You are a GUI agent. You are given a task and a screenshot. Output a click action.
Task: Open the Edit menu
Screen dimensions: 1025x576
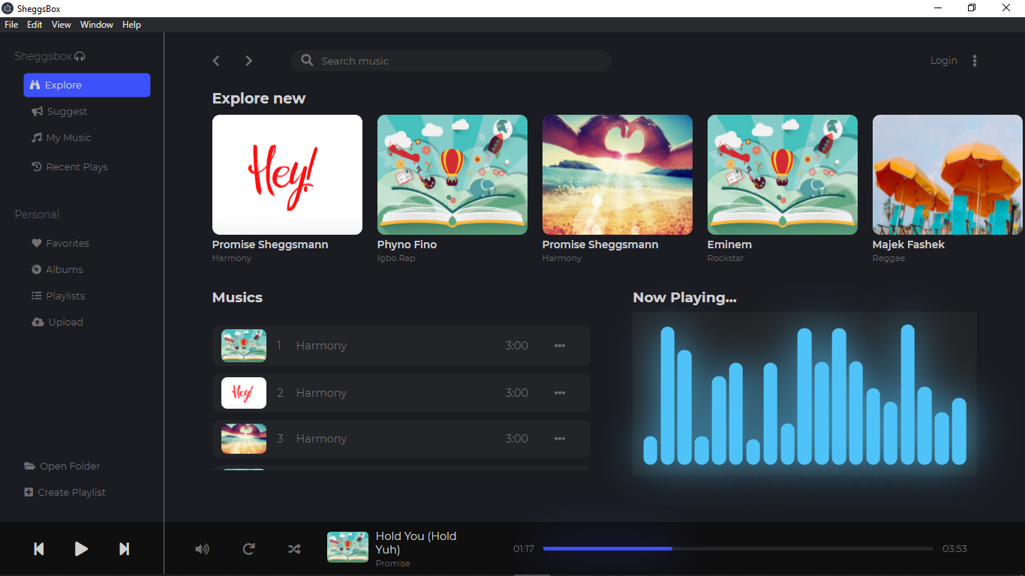click(x=35, y=25)
